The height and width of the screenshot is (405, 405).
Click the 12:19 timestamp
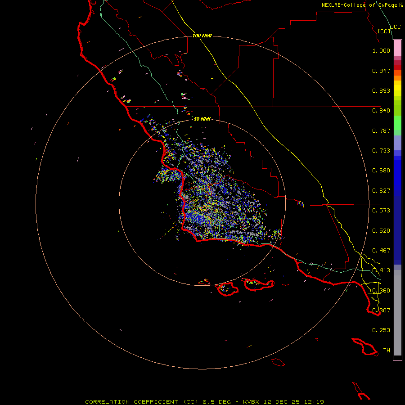(314, 402)
